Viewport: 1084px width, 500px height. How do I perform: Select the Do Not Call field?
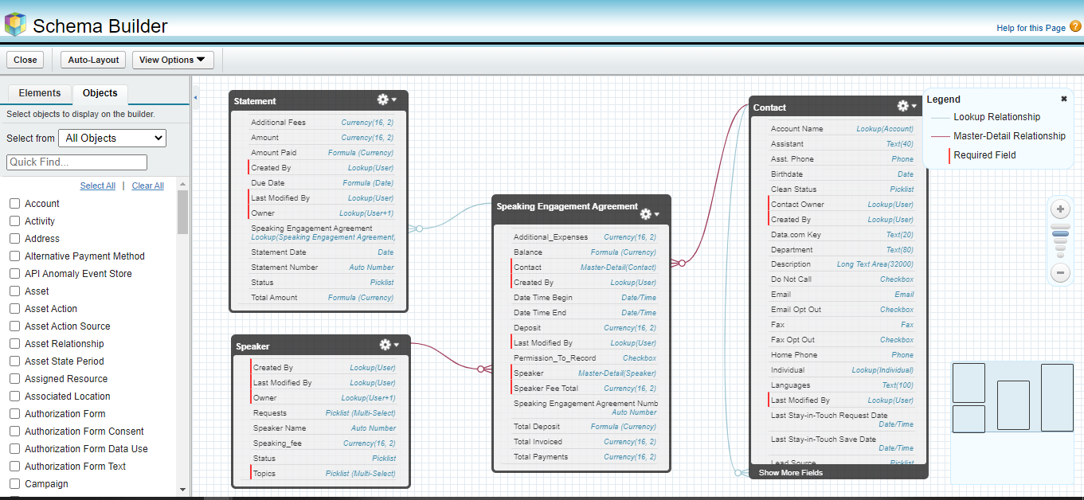click(x=842, y=279)
